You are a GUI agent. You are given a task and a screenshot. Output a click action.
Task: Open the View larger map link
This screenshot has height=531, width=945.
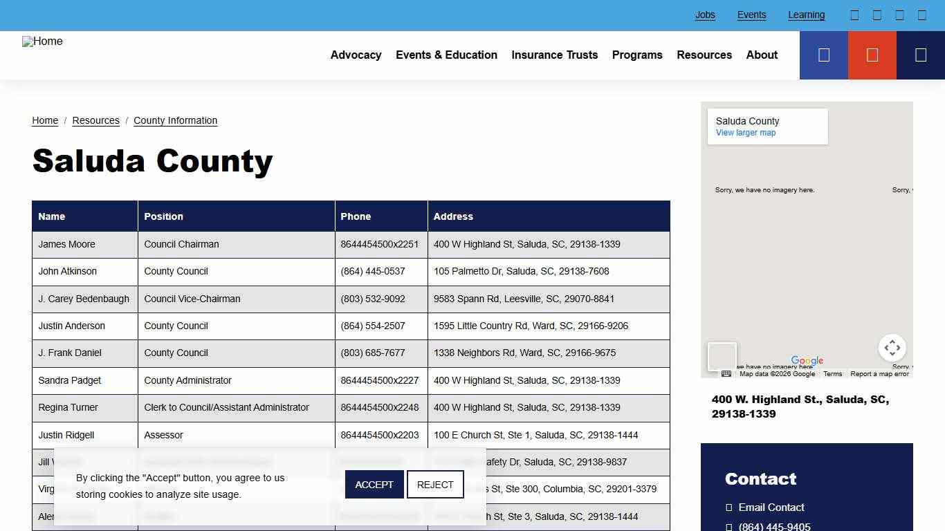[x=745, y=133]
